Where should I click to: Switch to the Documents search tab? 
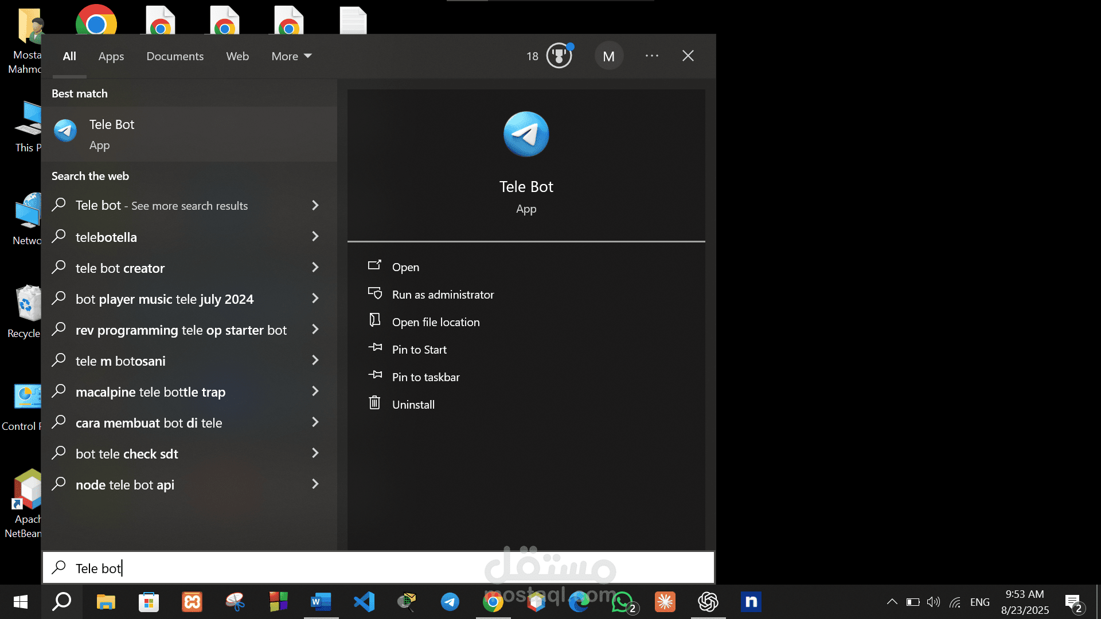(175, 56)
